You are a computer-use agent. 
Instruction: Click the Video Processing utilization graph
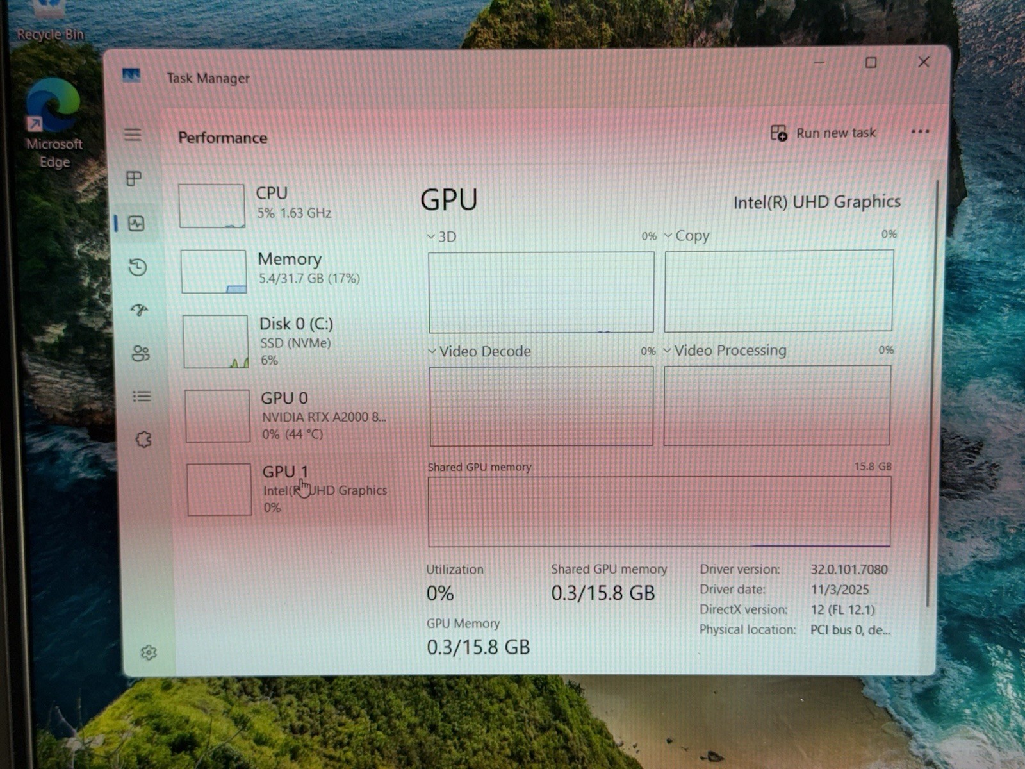777,405
